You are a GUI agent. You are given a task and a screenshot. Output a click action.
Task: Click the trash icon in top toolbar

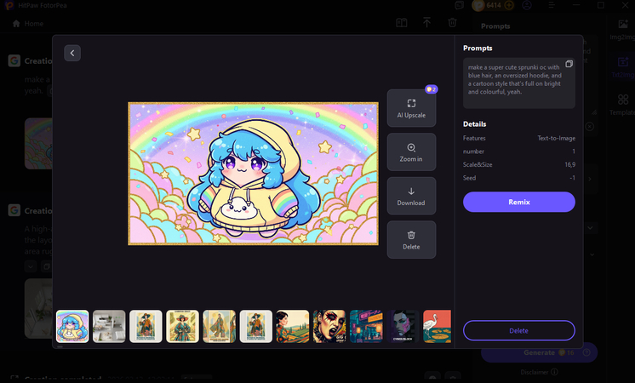click(452, 23)
